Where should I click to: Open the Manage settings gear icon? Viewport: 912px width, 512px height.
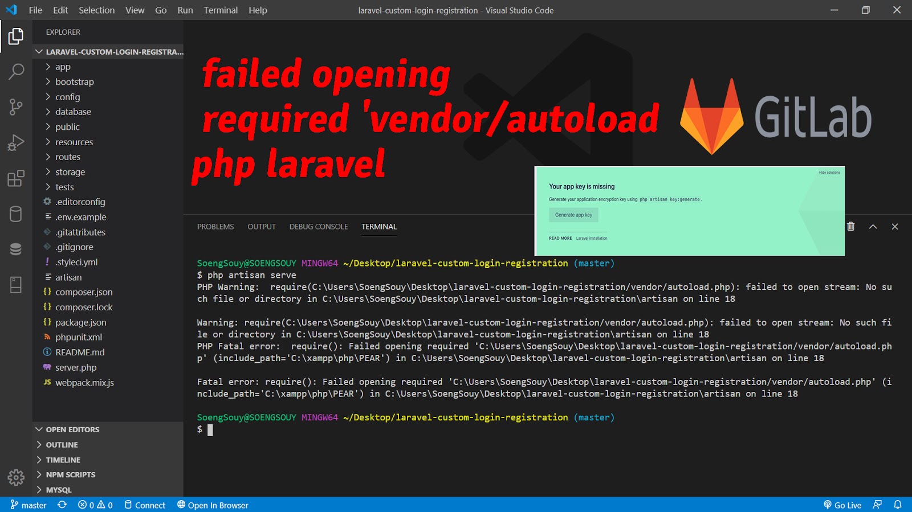pyautogui.click(x=16, y=477)
